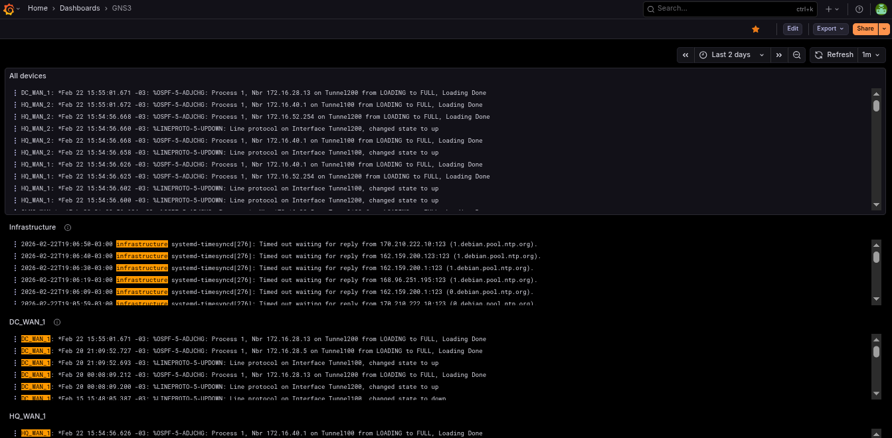Viewport: 892px width, 438px height.
Task: Expand the 1m refresh interval dropdown
Action: pyautogui.click(x=871, y=55)
